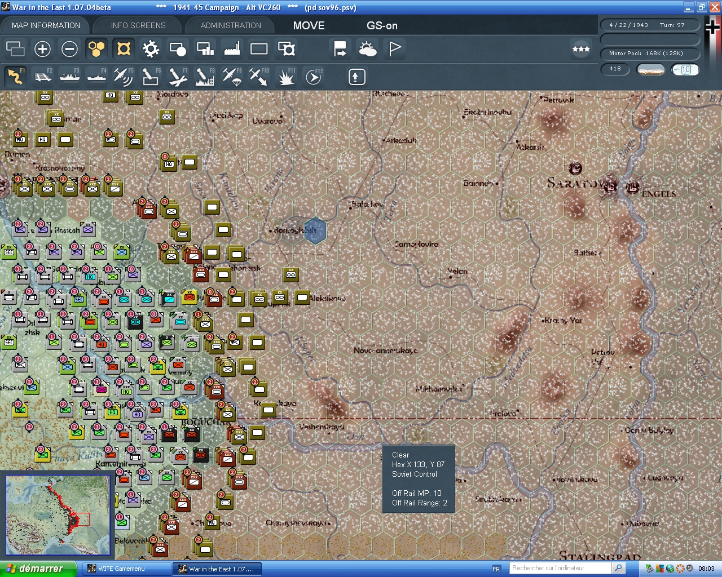
Task: Select the F8 bomb city mode icon
Action: coord(204,77)
